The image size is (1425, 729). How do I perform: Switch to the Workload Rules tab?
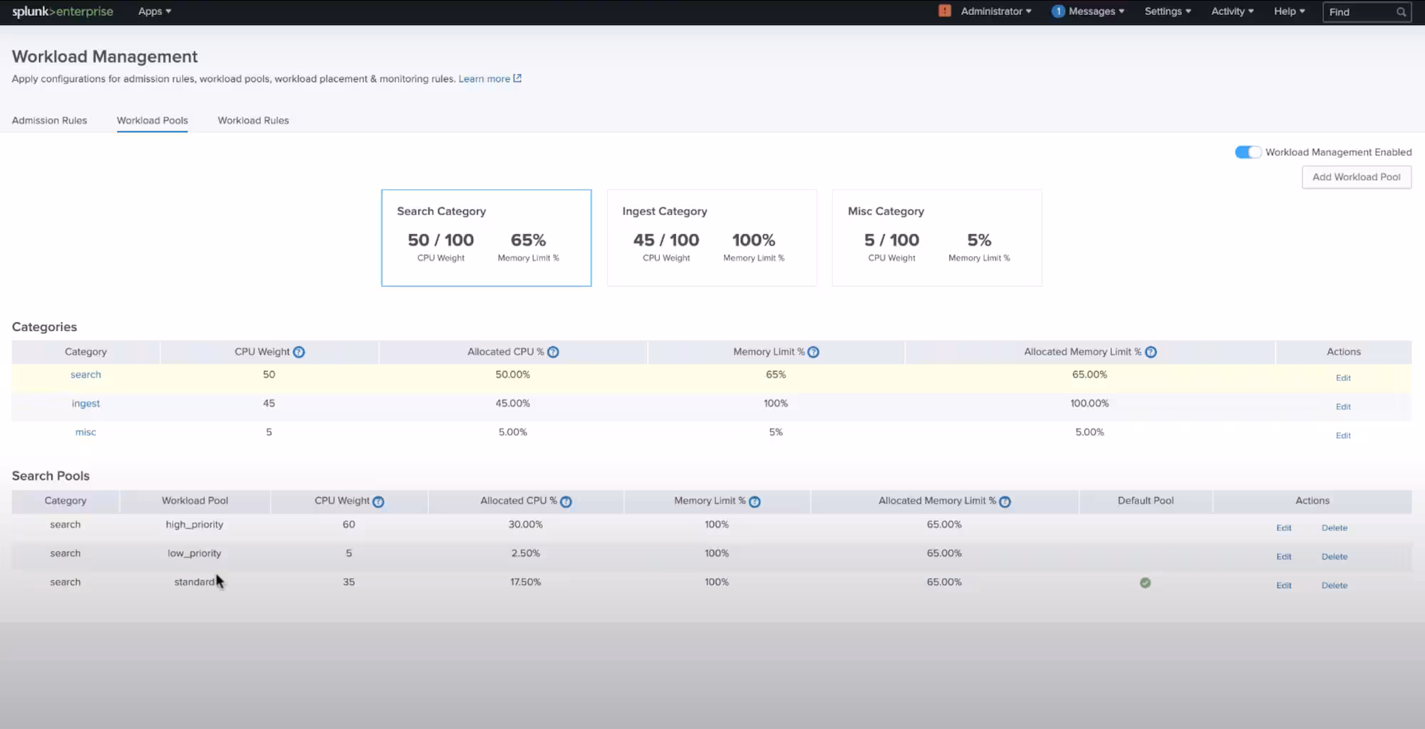(x=253, y=120)
